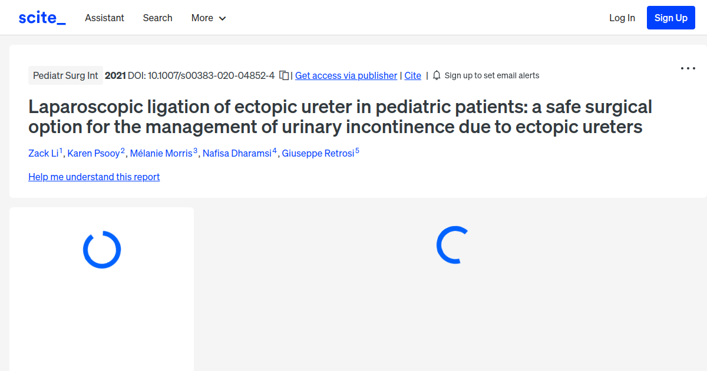707x371 pixels.
Task: Open Zack Li's author profile
Action: [x=42, y=153]
